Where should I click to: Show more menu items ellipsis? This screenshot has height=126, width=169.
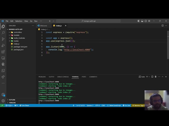coord(41,21)
